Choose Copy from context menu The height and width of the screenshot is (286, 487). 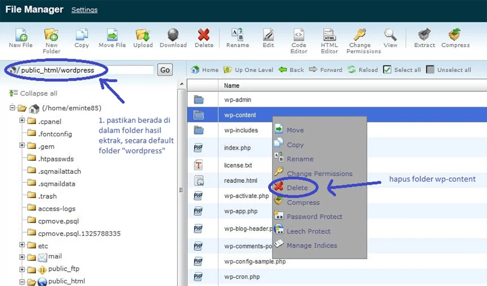(x=289, y=145)
